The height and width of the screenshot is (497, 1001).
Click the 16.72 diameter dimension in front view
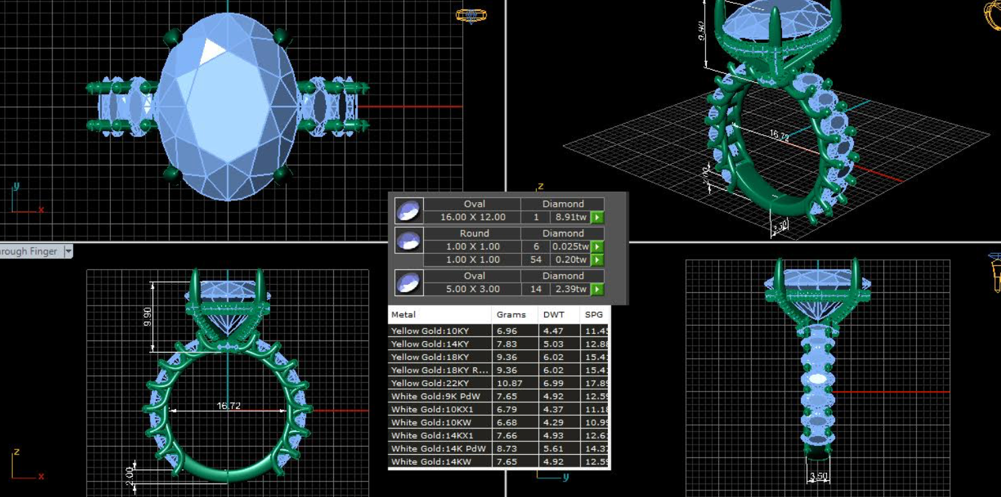click(x=228, y=406)
